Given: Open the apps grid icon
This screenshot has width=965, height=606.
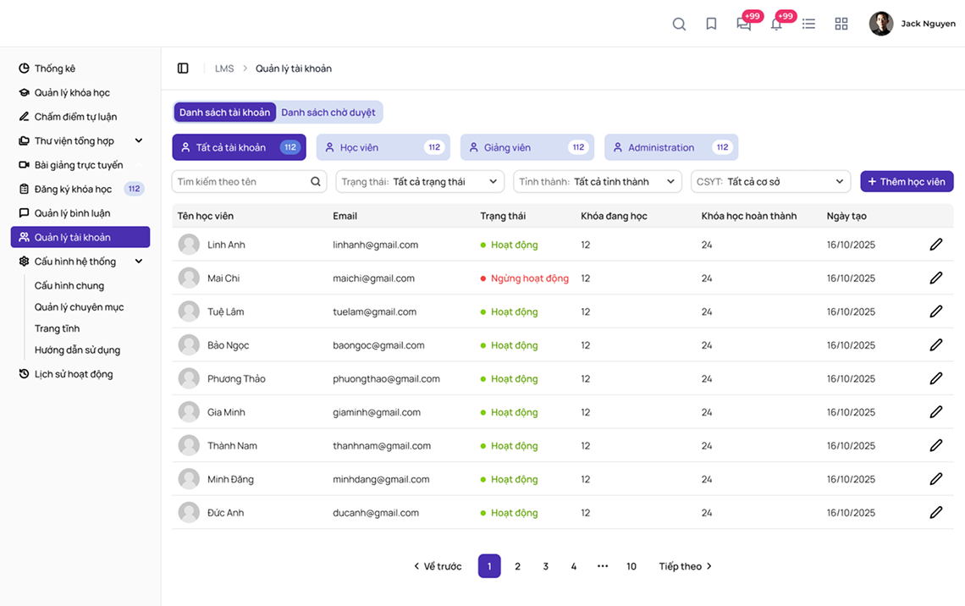Looking at the screenshot, I should point(841,24).
